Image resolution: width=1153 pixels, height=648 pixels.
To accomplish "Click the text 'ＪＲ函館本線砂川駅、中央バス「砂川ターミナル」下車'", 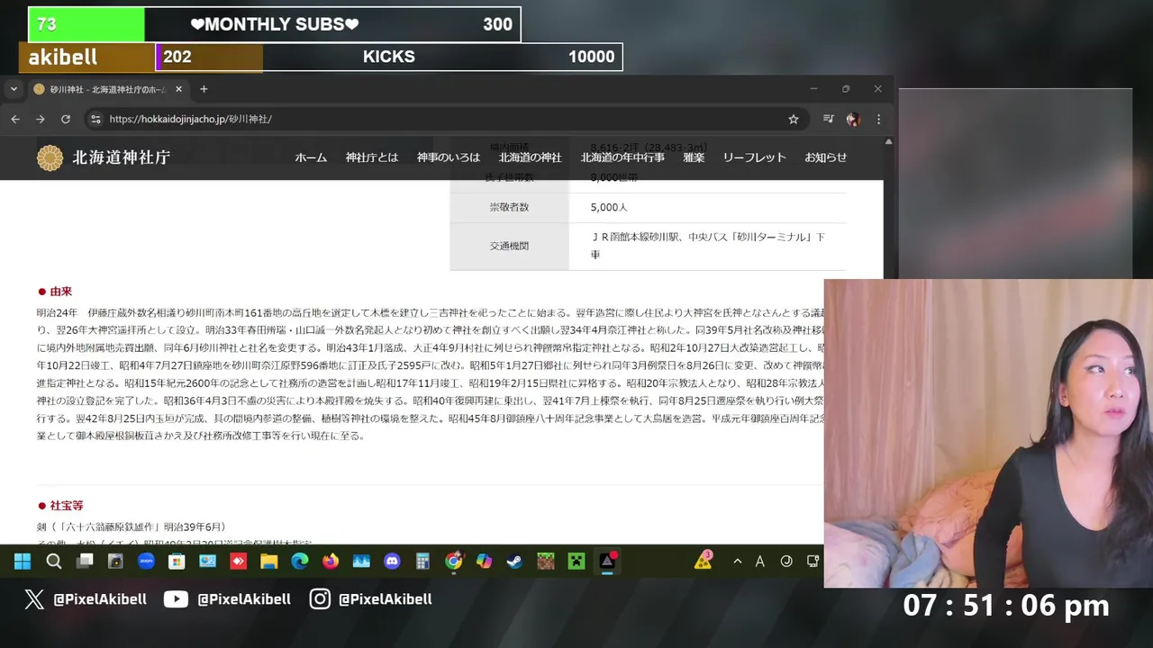I will pyautogui.click(x=708, y=246).
